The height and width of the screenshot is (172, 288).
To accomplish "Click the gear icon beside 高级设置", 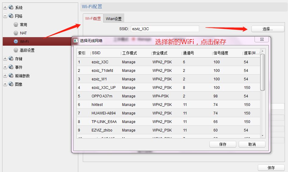I will tap(16, 50).
